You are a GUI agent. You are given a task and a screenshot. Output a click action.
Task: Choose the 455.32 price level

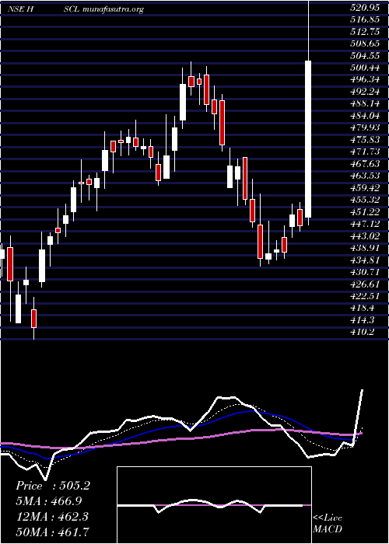(x=364, y=200)
